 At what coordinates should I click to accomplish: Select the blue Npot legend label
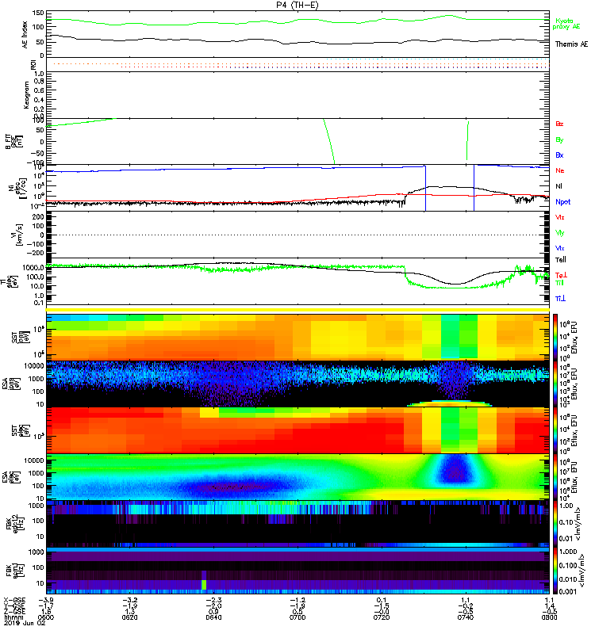(x=562, y=202)
